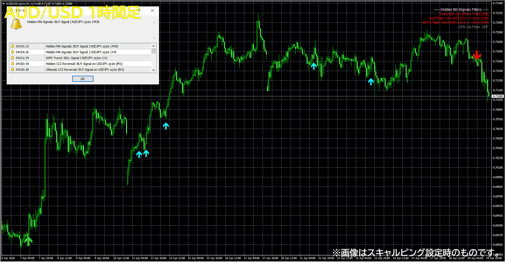
Task: Click the 14 Apr 12:00 time axis label
Action: coord(177,258)
